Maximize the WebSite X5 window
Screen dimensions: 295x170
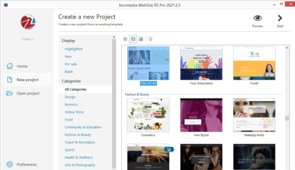281,4
